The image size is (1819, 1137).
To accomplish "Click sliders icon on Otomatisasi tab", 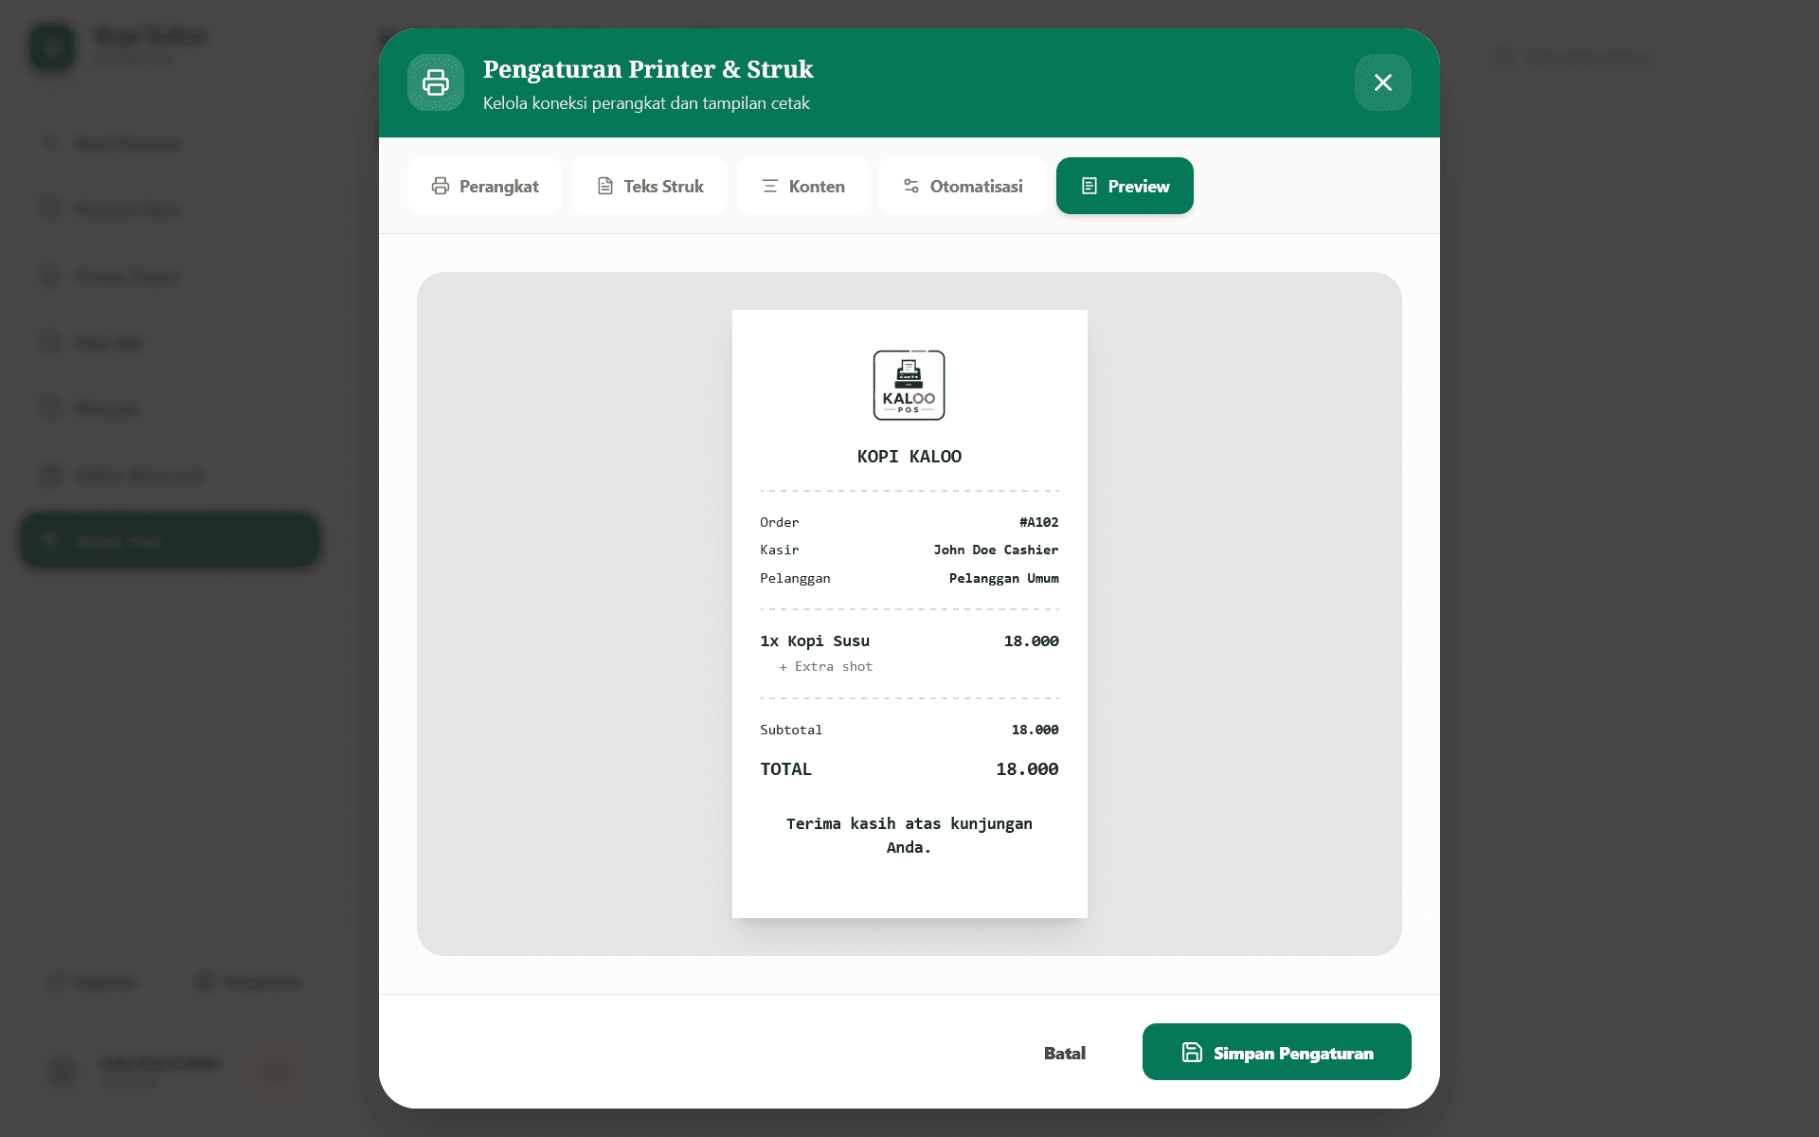I will (x=911, y=186).
